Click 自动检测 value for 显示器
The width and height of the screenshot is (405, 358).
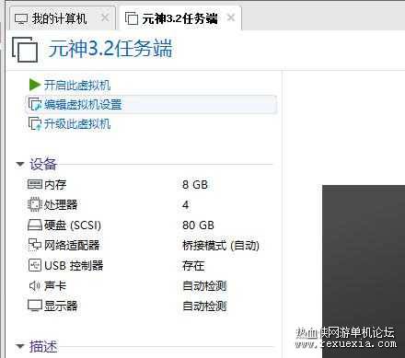(204, 306)
